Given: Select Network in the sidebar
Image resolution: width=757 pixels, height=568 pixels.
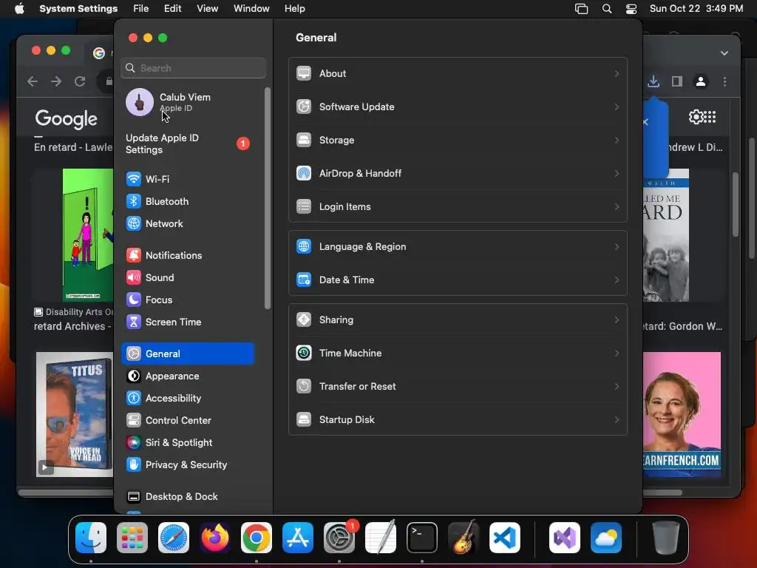Looking at the screenshot, I should [x=187, y=223].
